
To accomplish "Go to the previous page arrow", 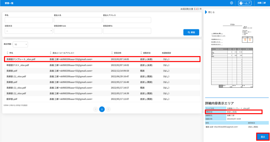I will pyautogui.click(x=95, y=109).
